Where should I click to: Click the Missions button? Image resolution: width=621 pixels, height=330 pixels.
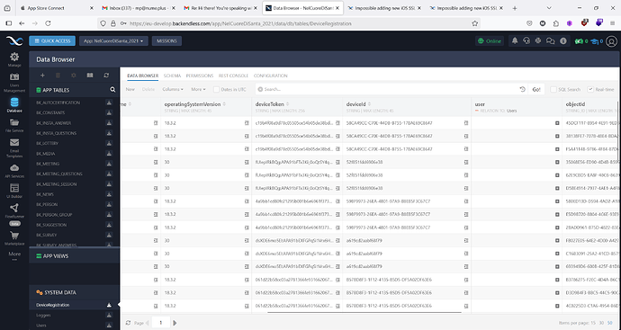[166, 40]
